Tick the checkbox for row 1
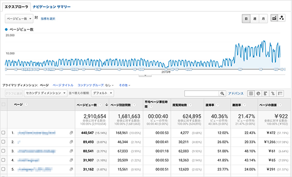292x177 pixels. [3, 133]
